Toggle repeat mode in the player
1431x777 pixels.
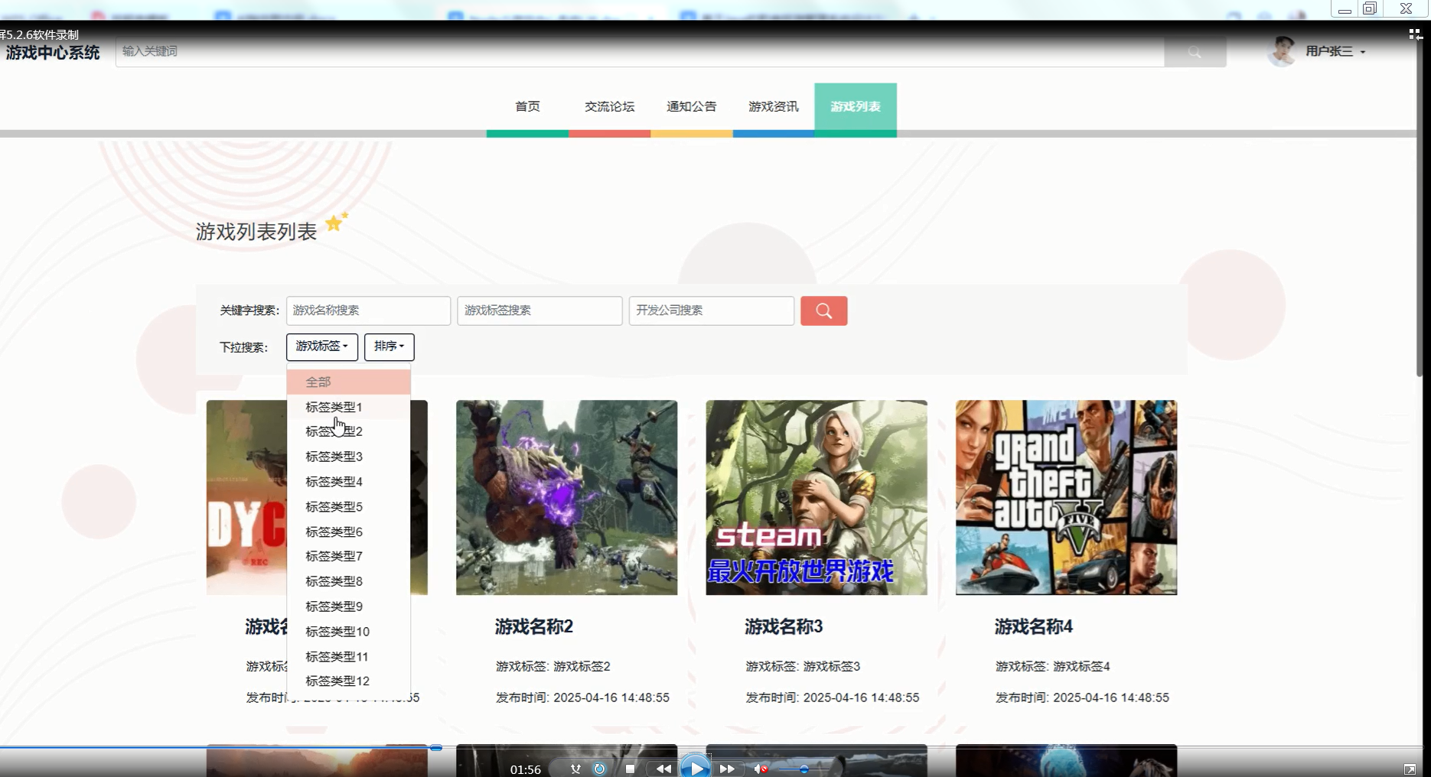(x=600, y=769)
